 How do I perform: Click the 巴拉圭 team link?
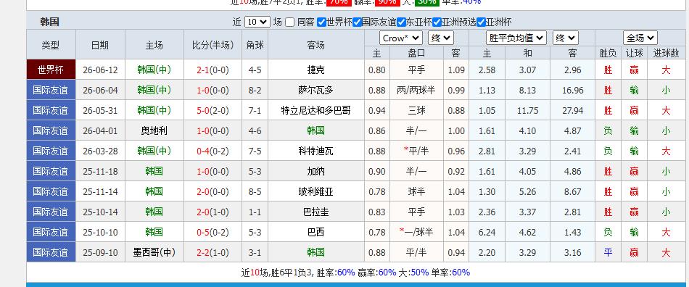coord(316,212)
